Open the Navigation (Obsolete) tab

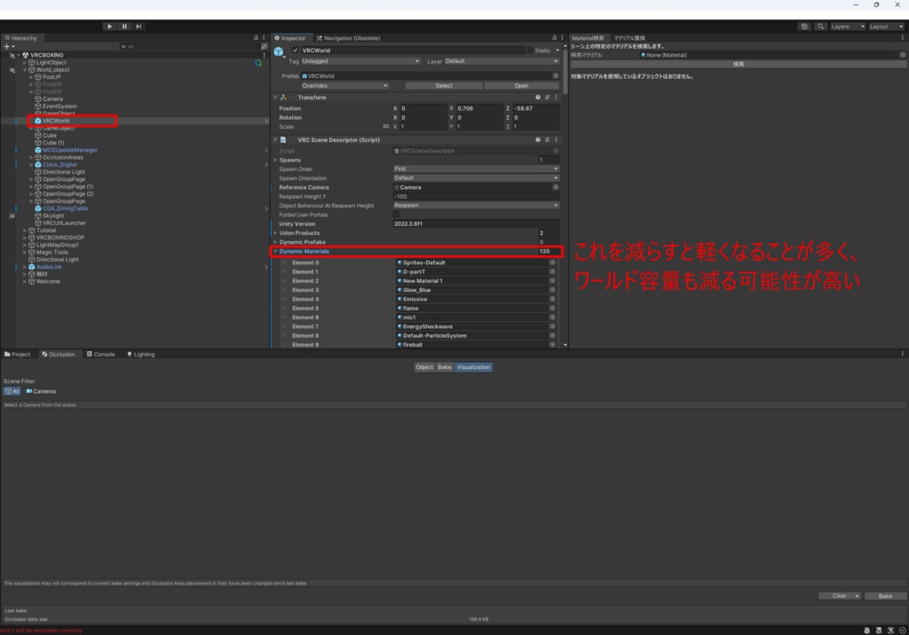(349, 39)
